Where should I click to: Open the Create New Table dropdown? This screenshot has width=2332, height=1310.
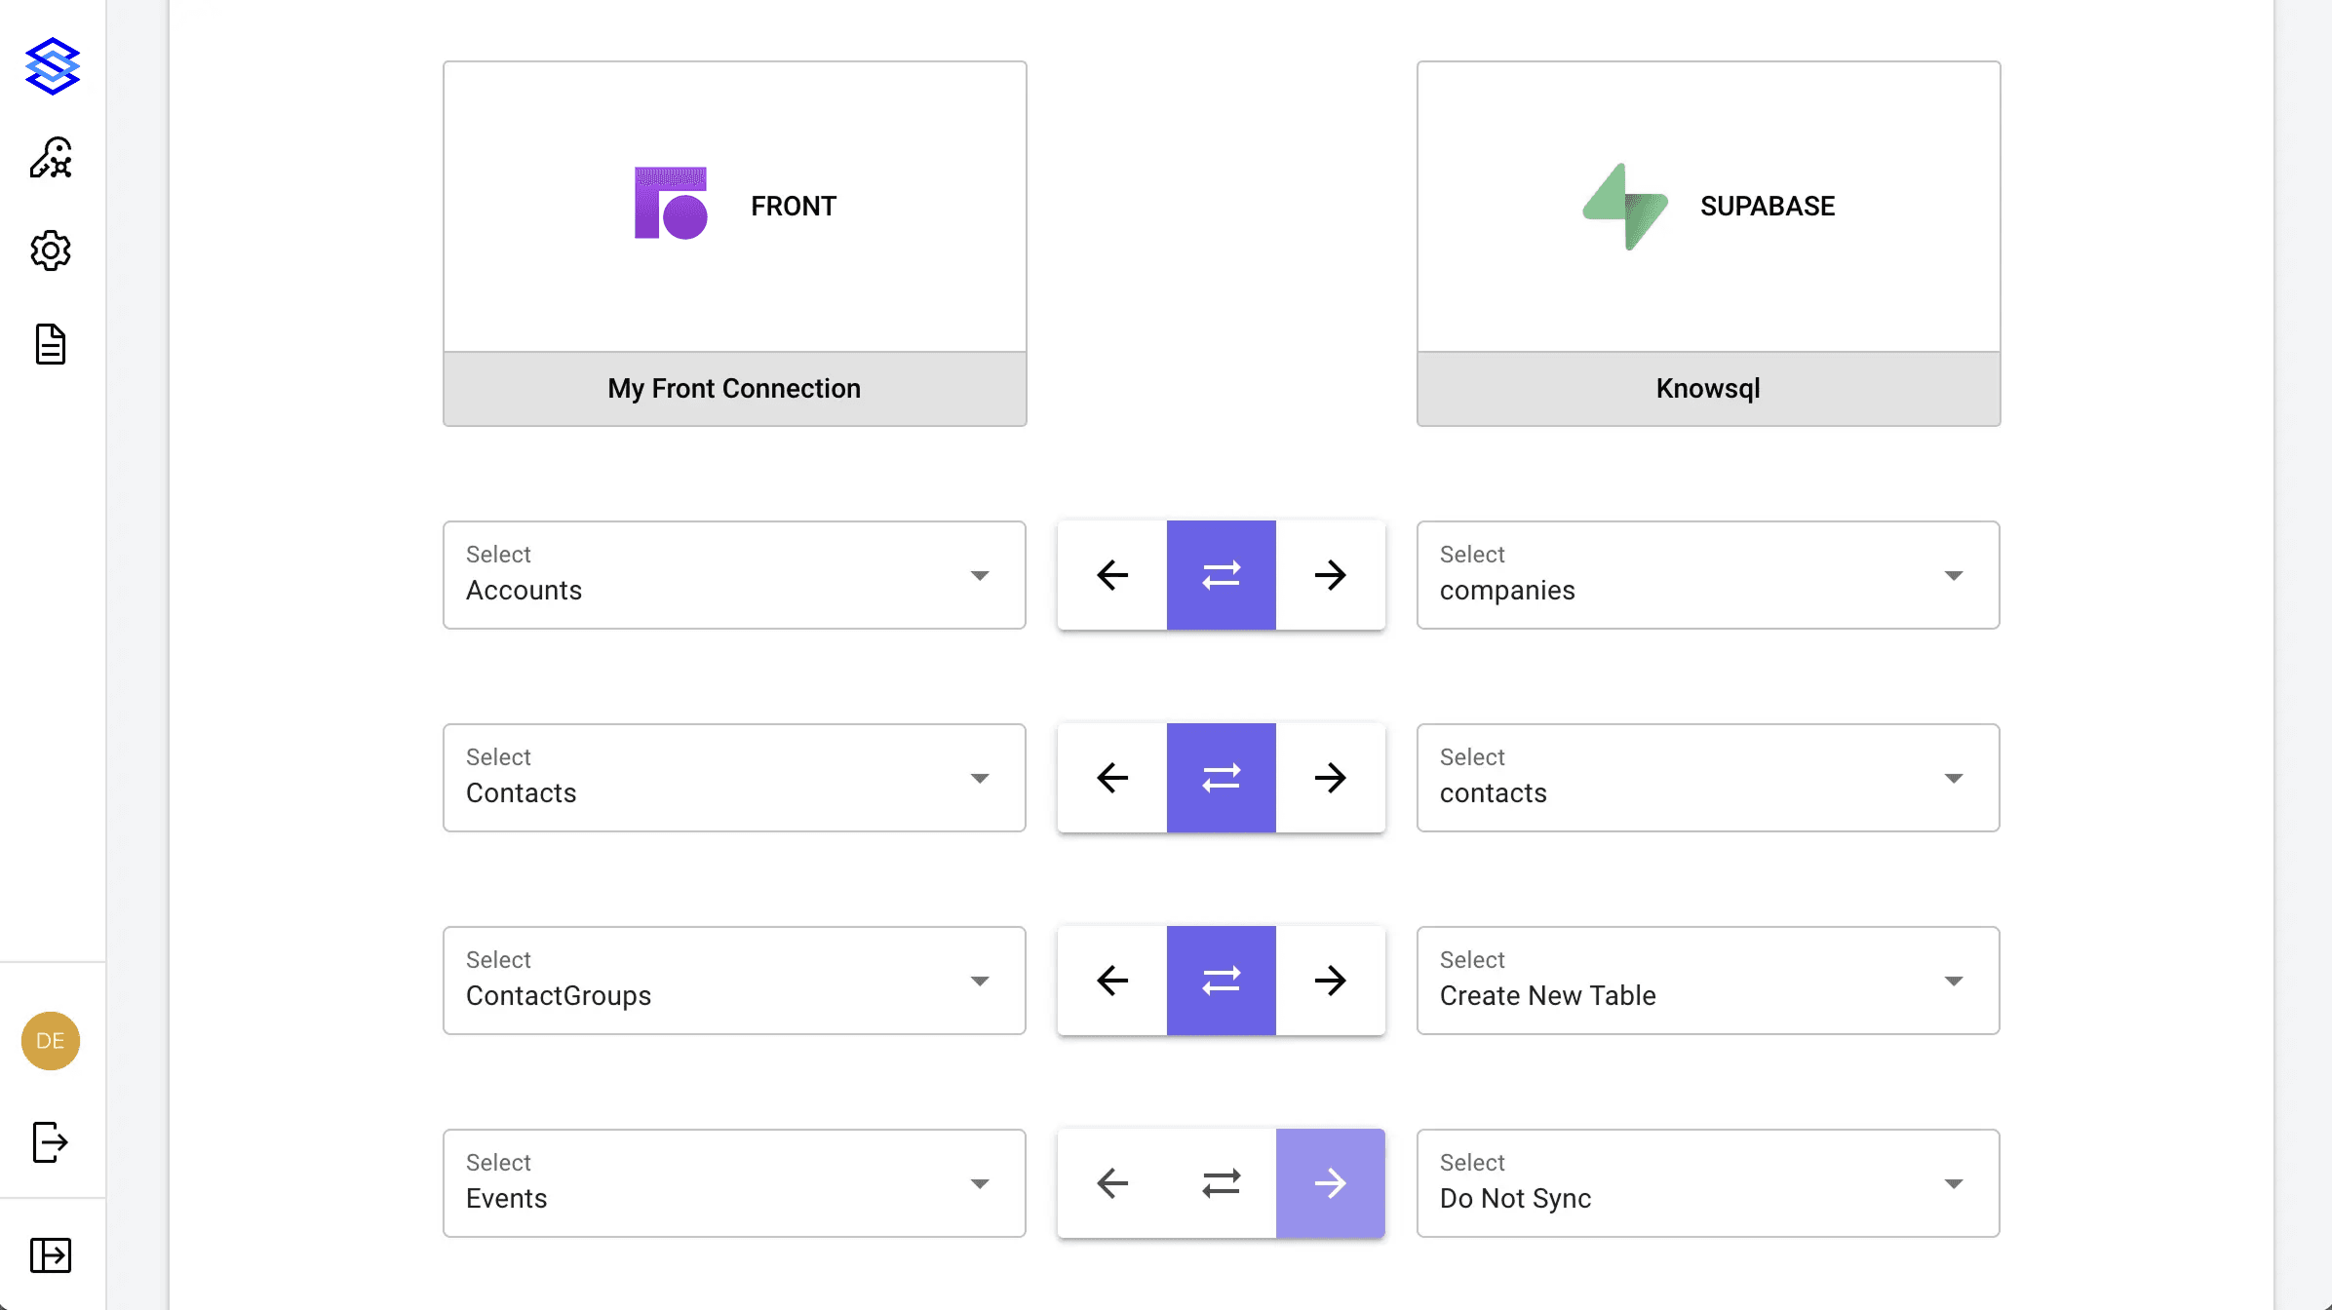1708,981
